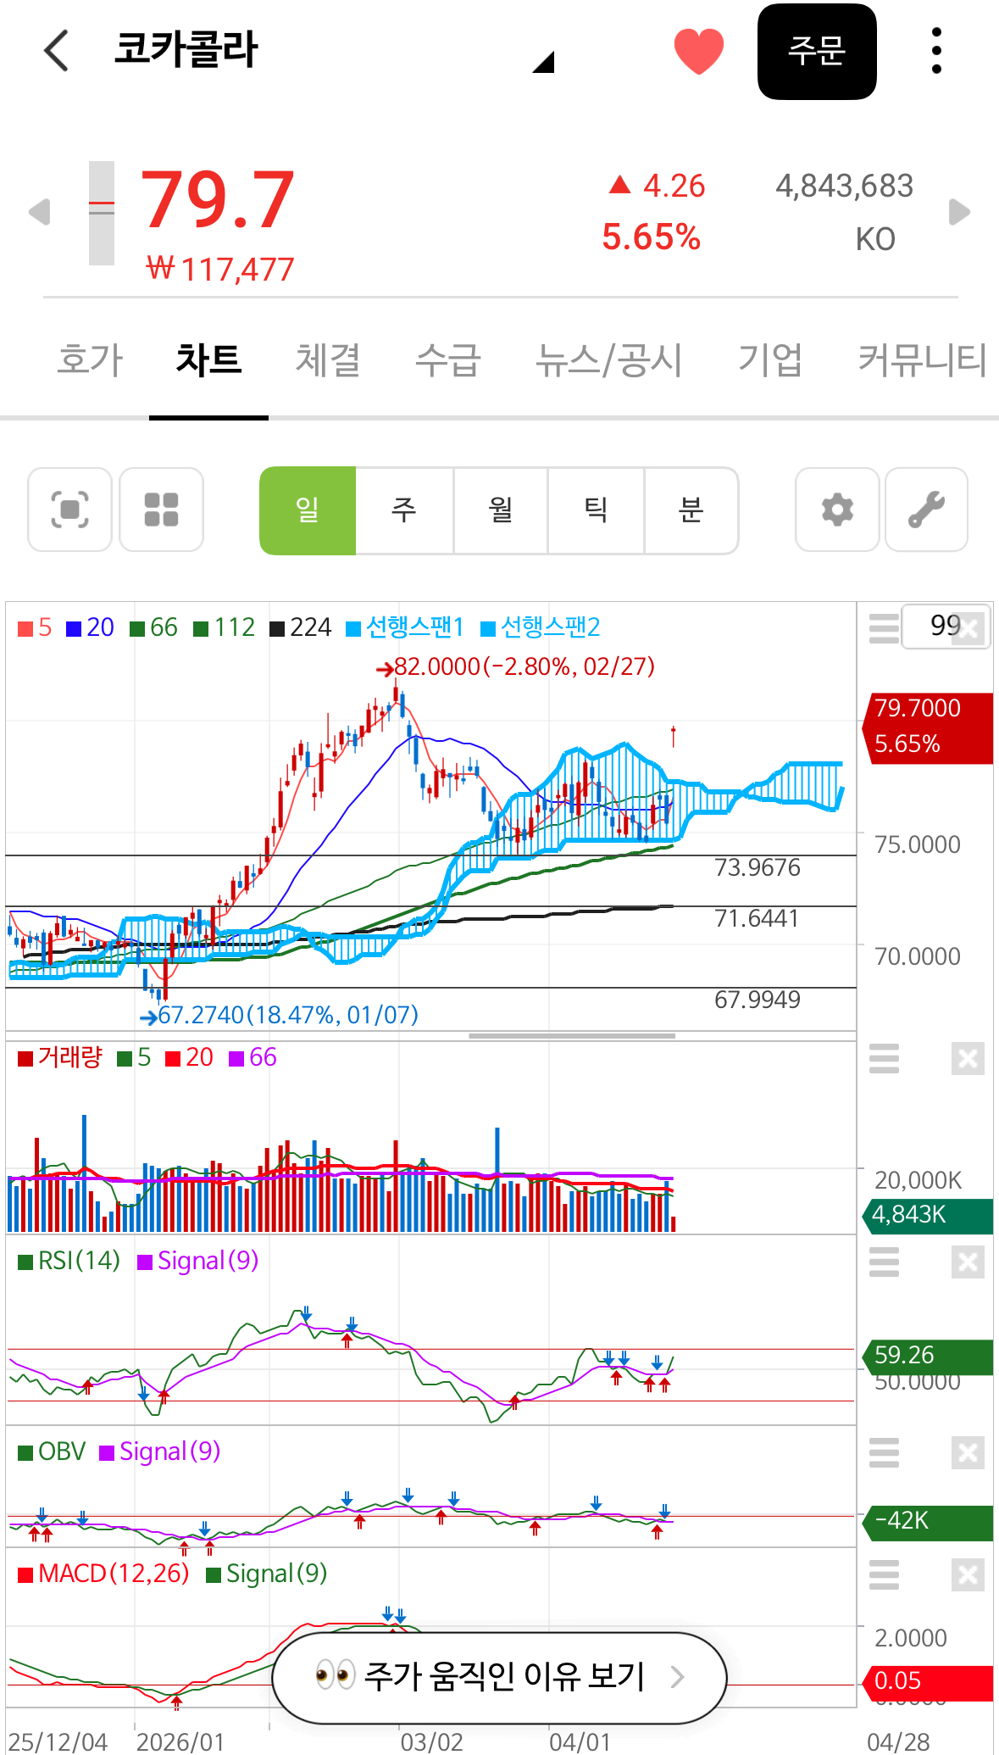Open the 뉴스/공시 tab
Image resolution: width=999 pixels, height=1755 pixels.
point(608,359)
